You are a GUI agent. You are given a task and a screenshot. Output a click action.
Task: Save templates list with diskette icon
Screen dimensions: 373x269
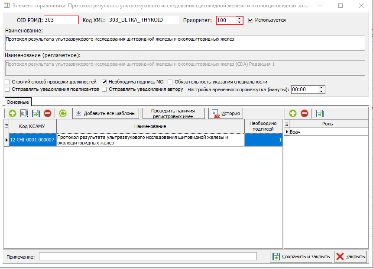click(x=36, y=113)
